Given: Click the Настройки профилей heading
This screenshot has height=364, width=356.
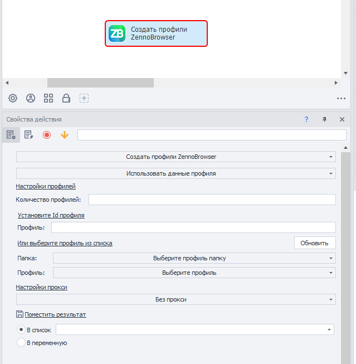Looking at the screenshot, I should pos(46,186).
